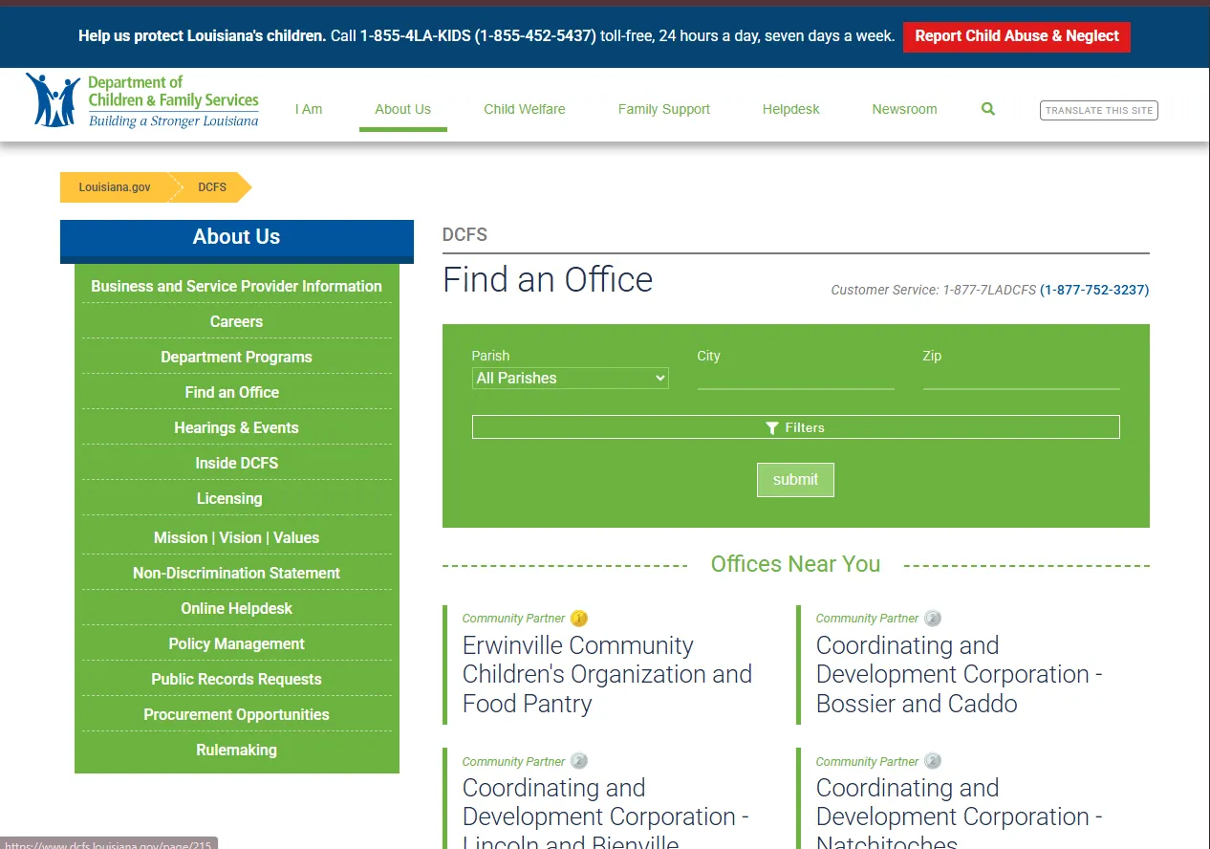Click the Louisiana.gov breadcrumb

coord(115,187)
